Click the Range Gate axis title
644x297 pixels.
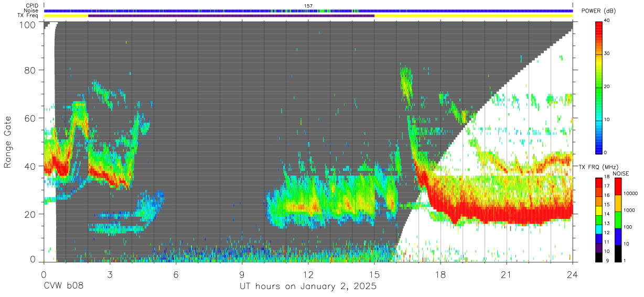point(8,142)
